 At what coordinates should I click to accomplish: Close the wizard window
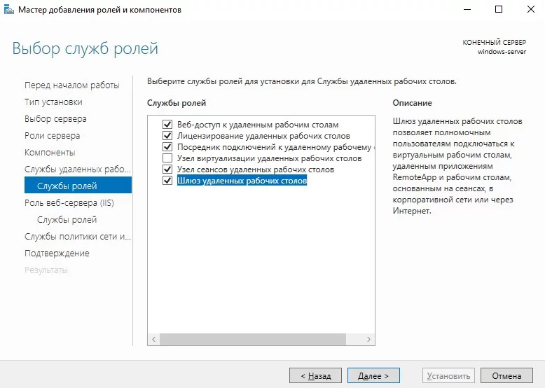pos(531,9)
